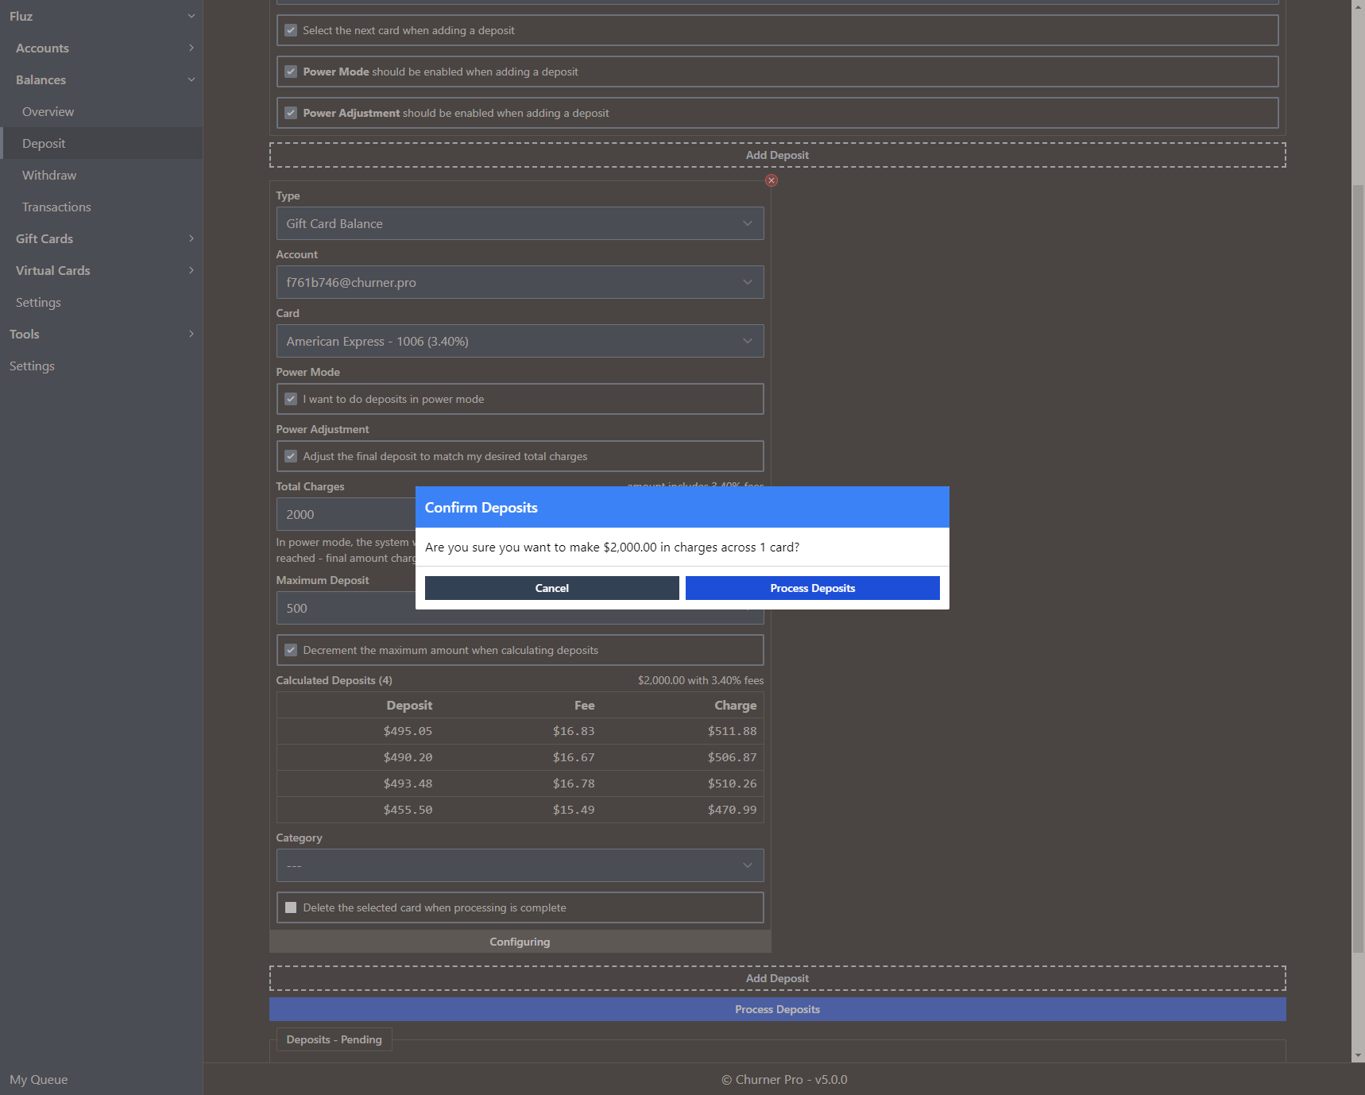Switch to the Deposits - Pending tab
This screenshot has height=1095, width=1365.
(334, 1039)
